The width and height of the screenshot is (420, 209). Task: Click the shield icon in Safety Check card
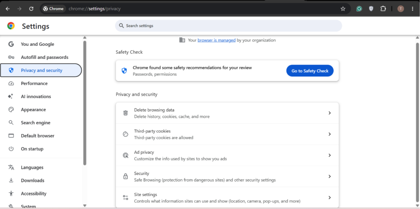pyautogui.click(x=124, y=71)
